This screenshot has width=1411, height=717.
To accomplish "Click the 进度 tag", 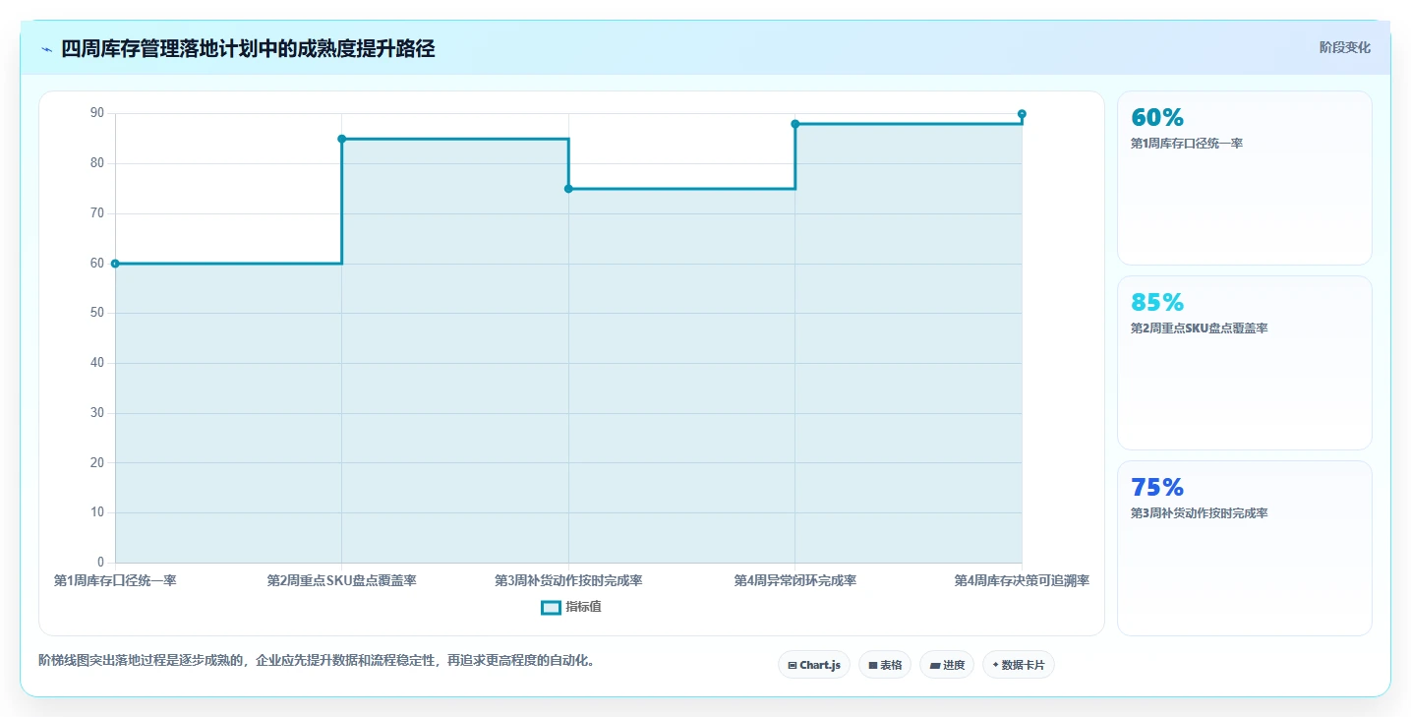I will tap(947, 665).
